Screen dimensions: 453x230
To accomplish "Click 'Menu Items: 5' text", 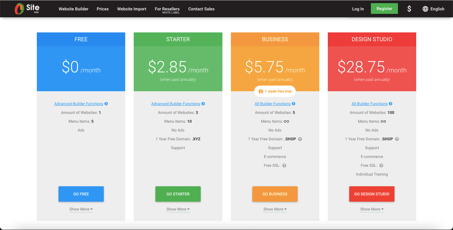I will (81, 121).
